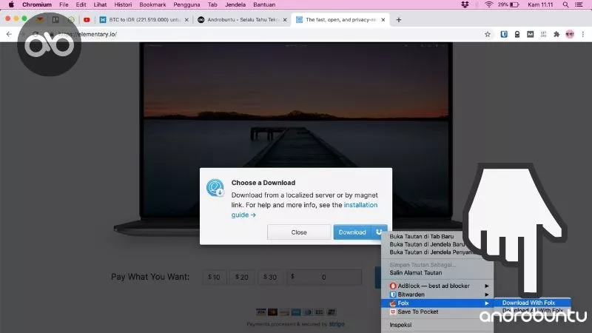
Task: Check the battery status icon
Action: coord(514,4)
